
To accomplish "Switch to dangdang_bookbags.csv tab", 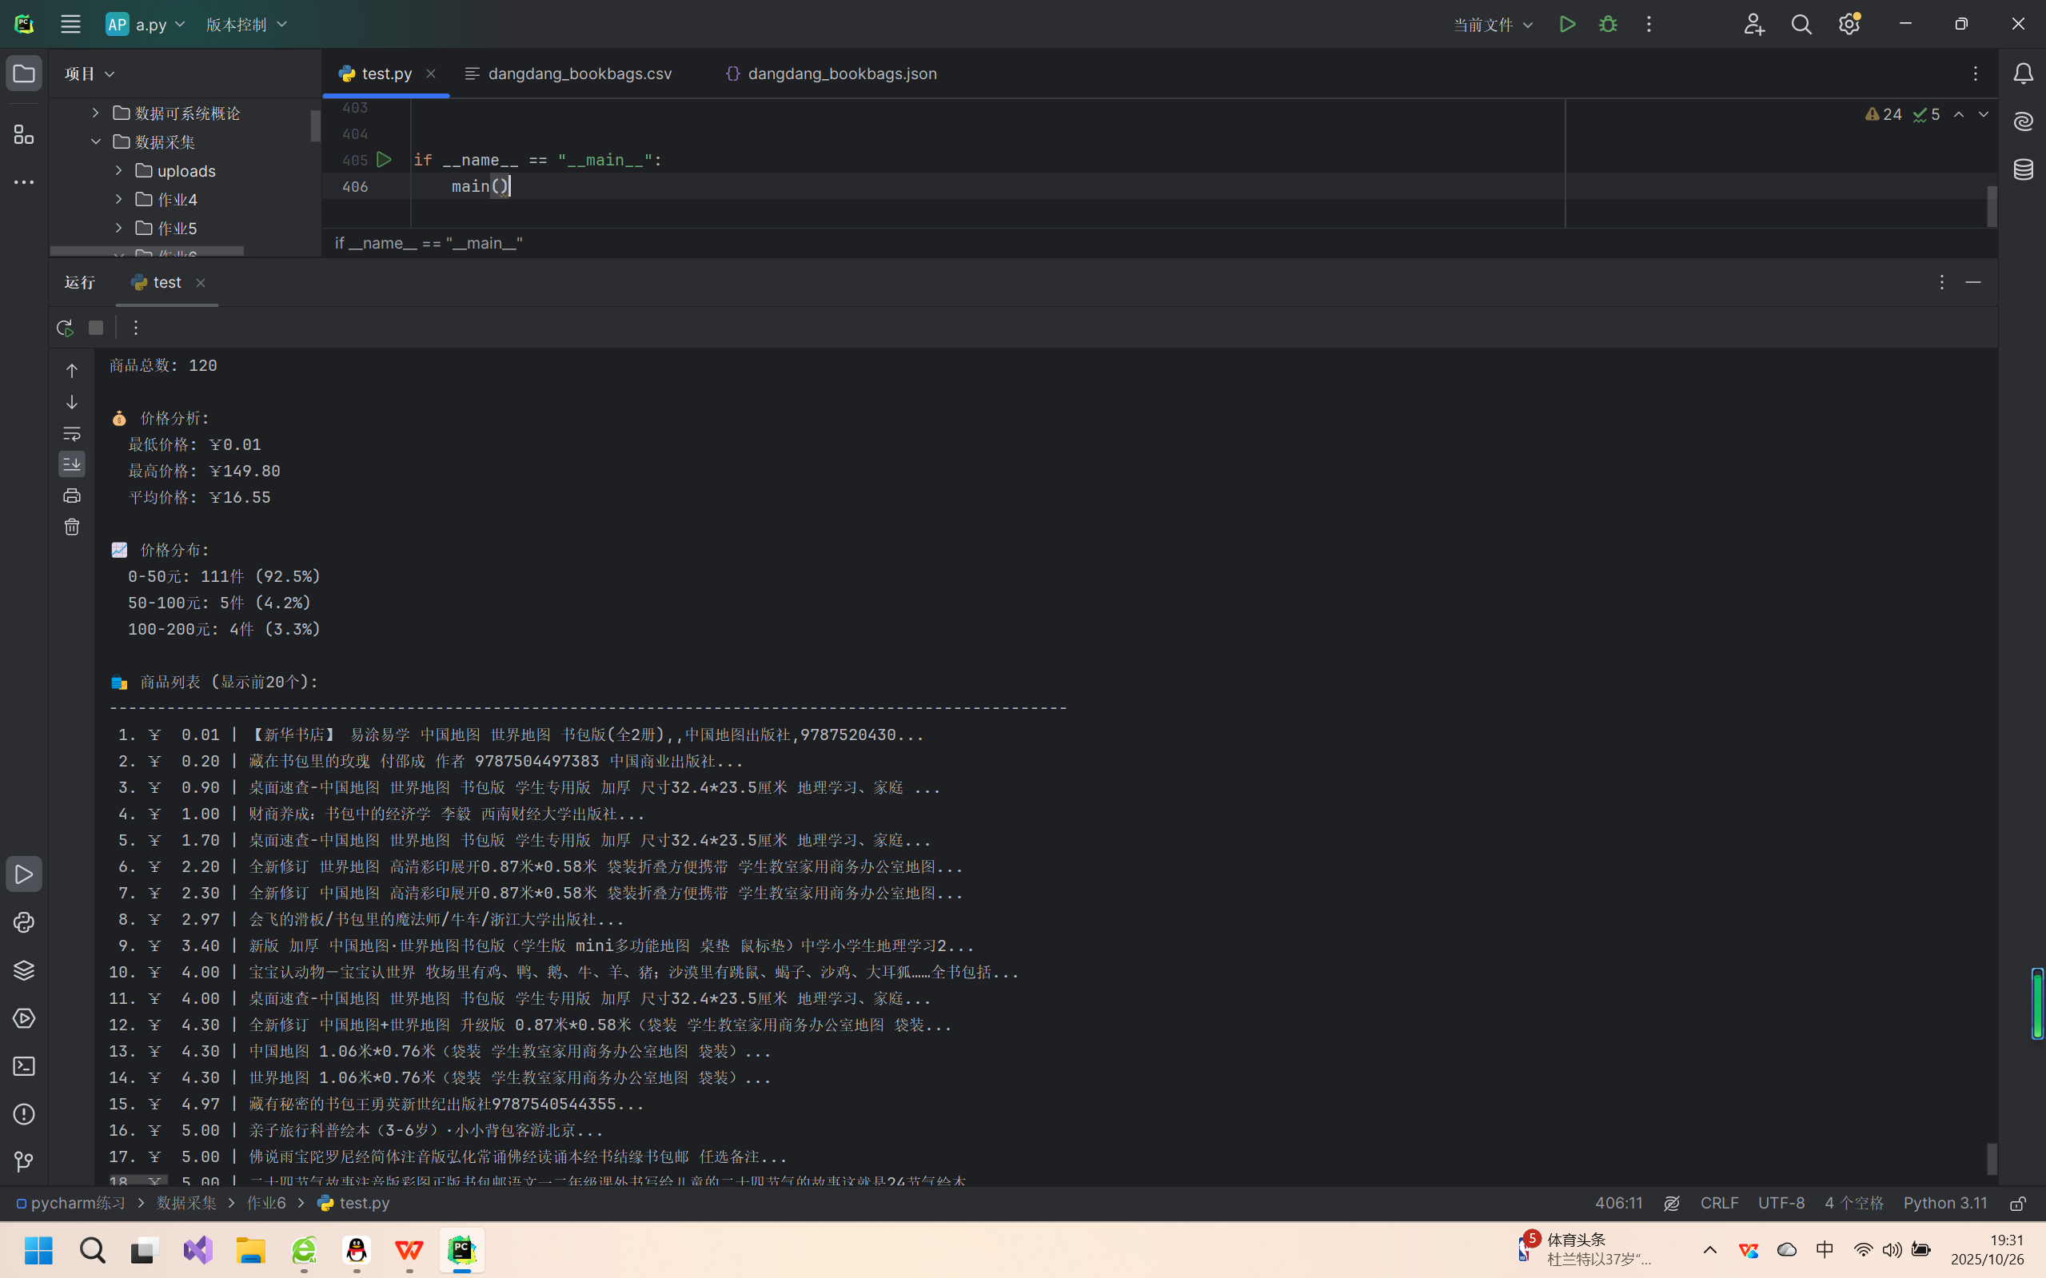I will point(579,74).
